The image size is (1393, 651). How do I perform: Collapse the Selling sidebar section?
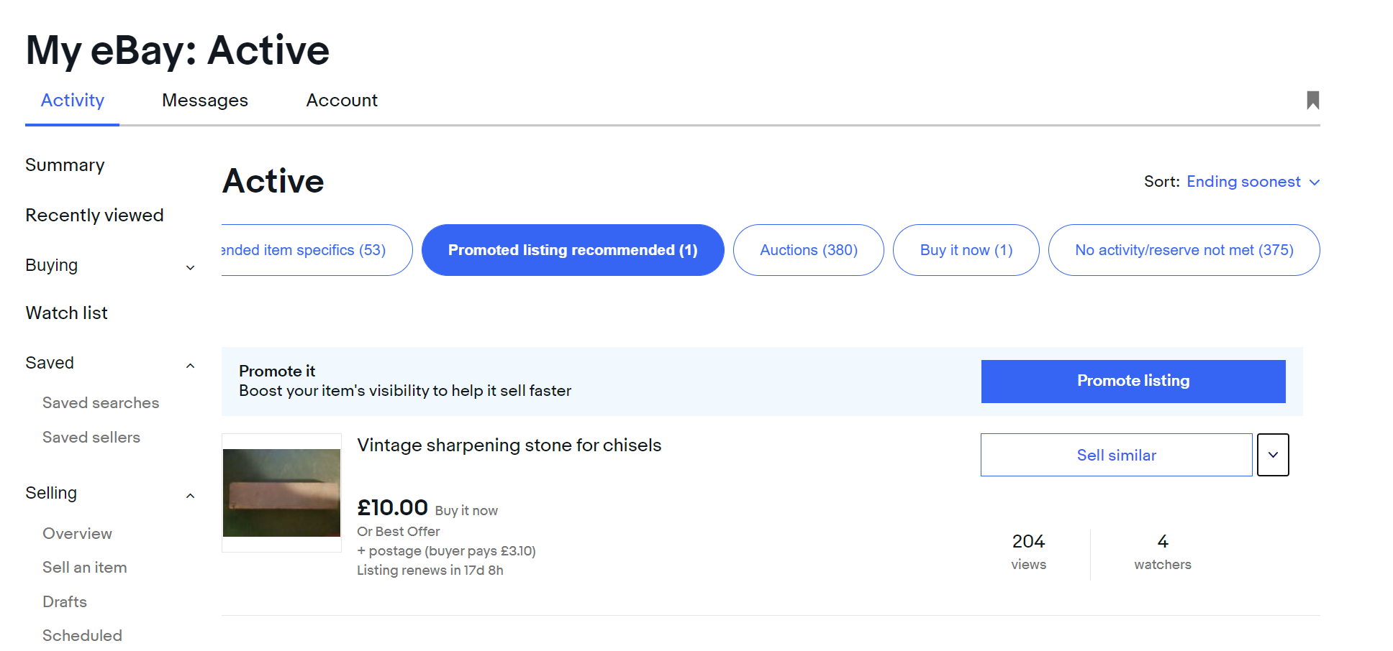190,495
